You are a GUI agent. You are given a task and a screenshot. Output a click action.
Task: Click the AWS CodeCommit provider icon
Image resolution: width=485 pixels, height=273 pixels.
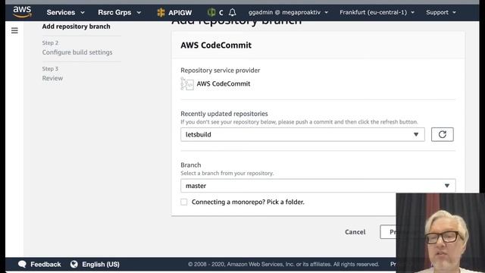[187, 84]
